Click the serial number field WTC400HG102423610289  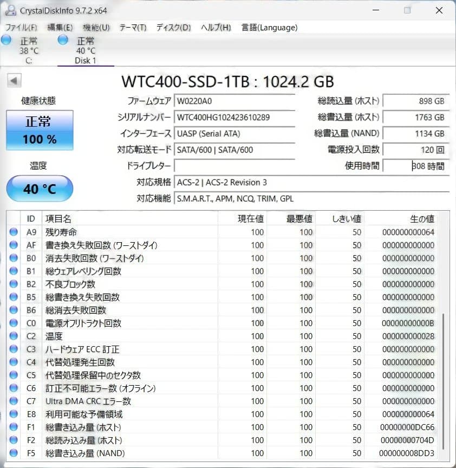234,117
